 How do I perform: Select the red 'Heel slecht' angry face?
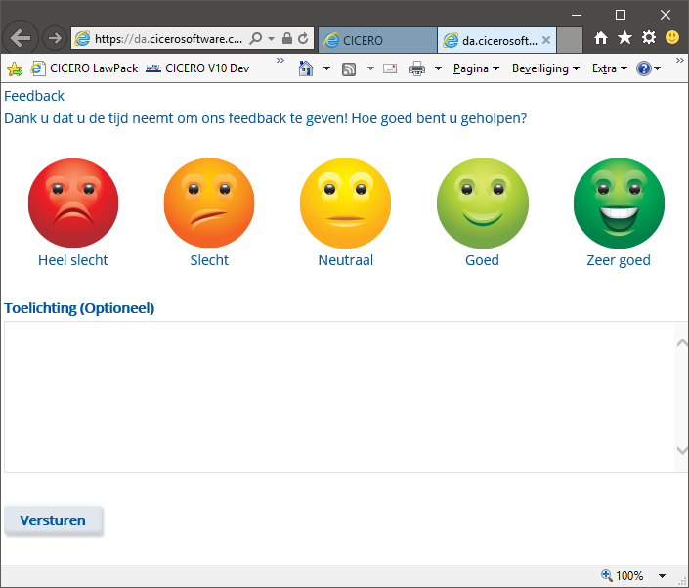(x=73, y=203)
